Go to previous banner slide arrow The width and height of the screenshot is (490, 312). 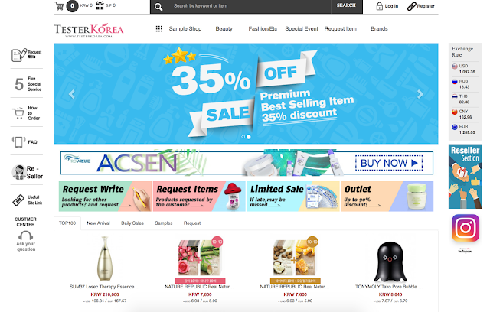pyautogui.click(x=72, y=94)
